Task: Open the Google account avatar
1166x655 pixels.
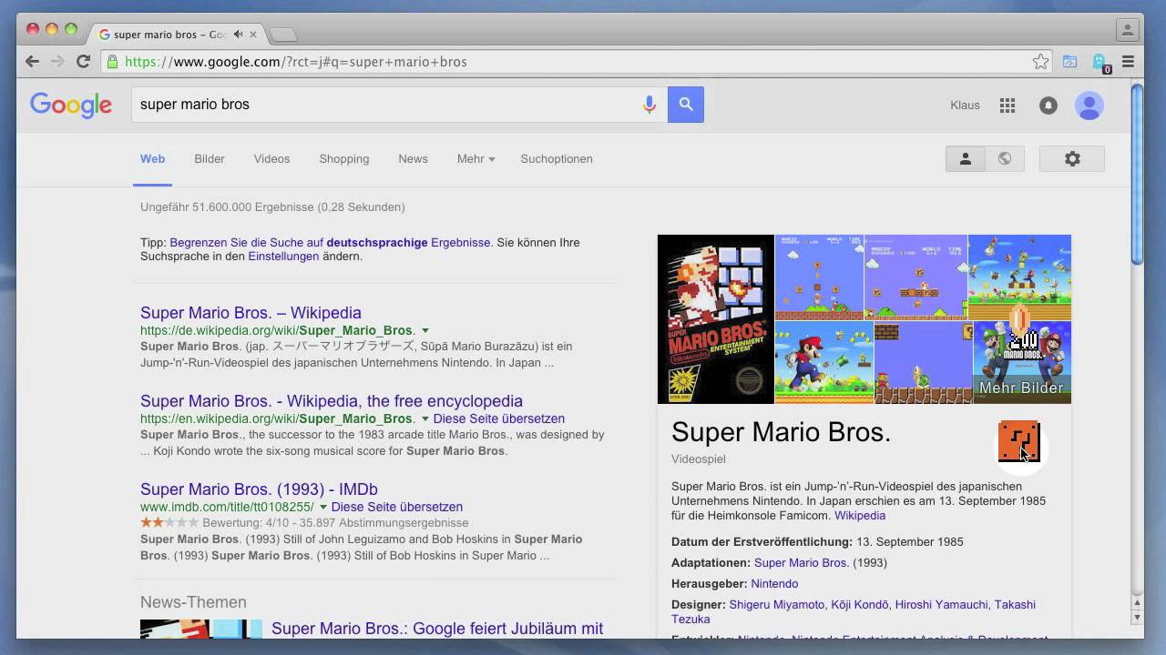Action: (x=1089, y=106)
